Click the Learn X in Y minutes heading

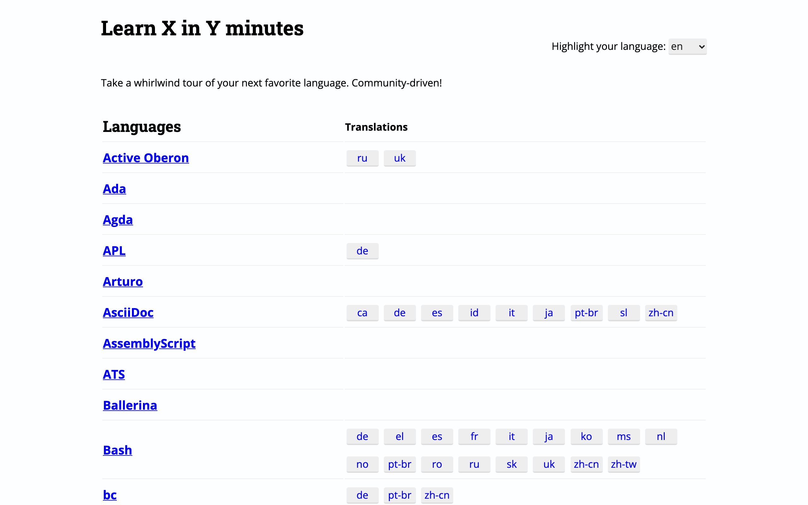click(202, 28)
